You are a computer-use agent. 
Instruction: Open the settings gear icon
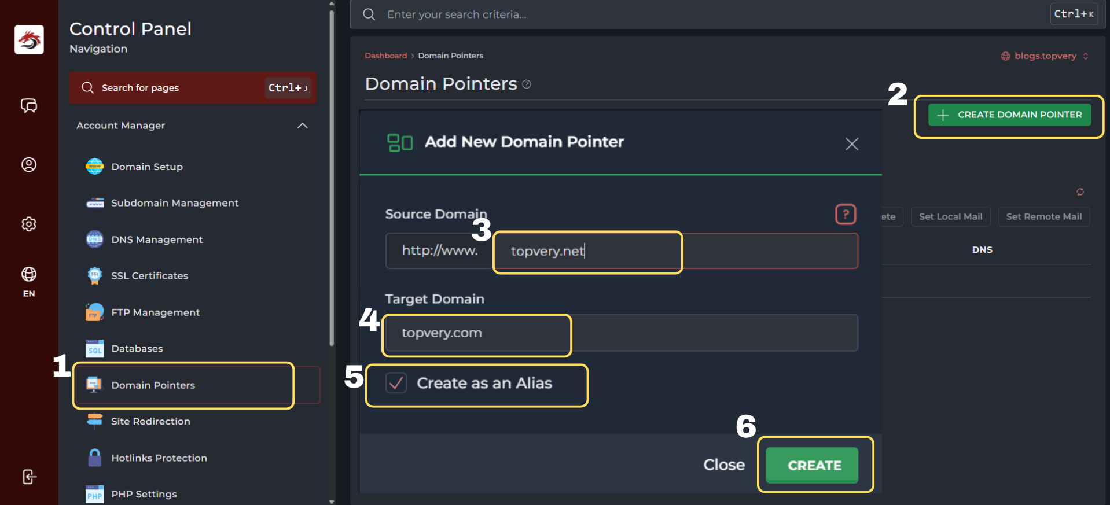tap(29, 224)
